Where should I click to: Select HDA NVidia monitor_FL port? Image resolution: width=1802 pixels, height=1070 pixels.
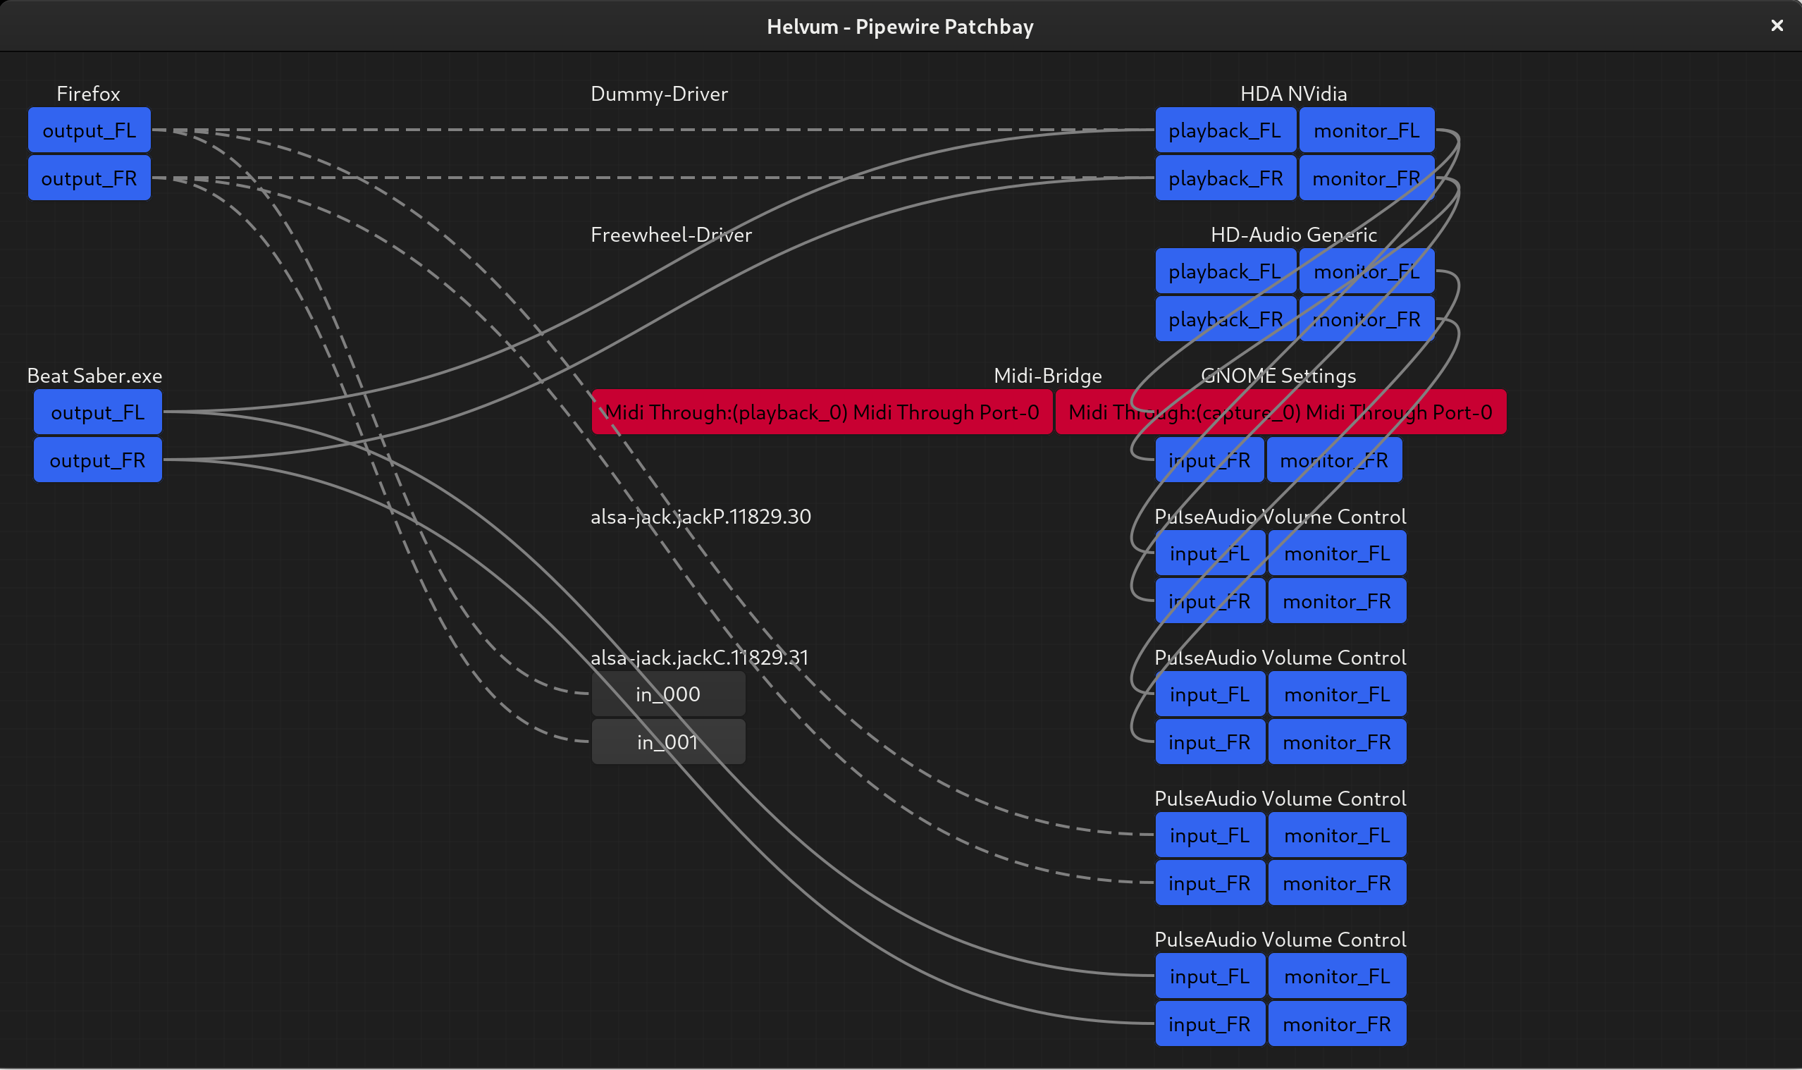pos(1366,130)
